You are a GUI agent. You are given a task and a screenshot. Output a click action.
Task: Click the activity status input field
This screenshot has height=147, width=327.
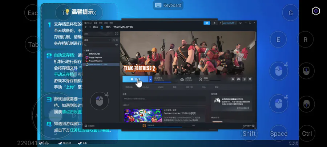(164, 99)
